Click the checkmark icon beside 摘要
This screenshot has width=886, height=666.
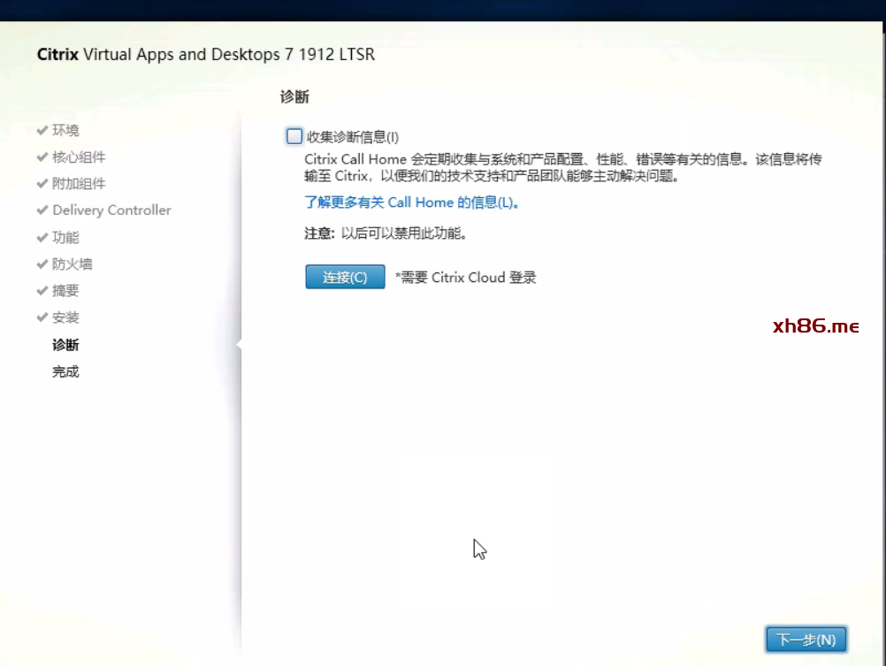(x=42, y=290)
